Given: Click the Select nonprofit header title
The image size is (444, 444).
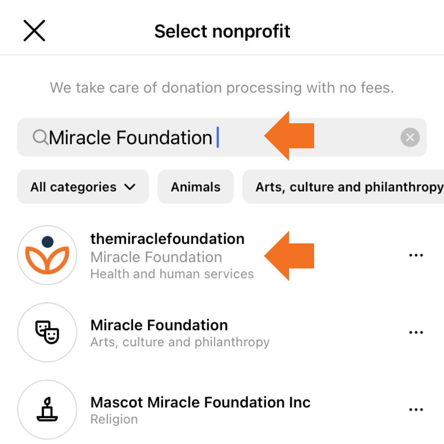Looking at the screenshot, I should coord(222,32).
